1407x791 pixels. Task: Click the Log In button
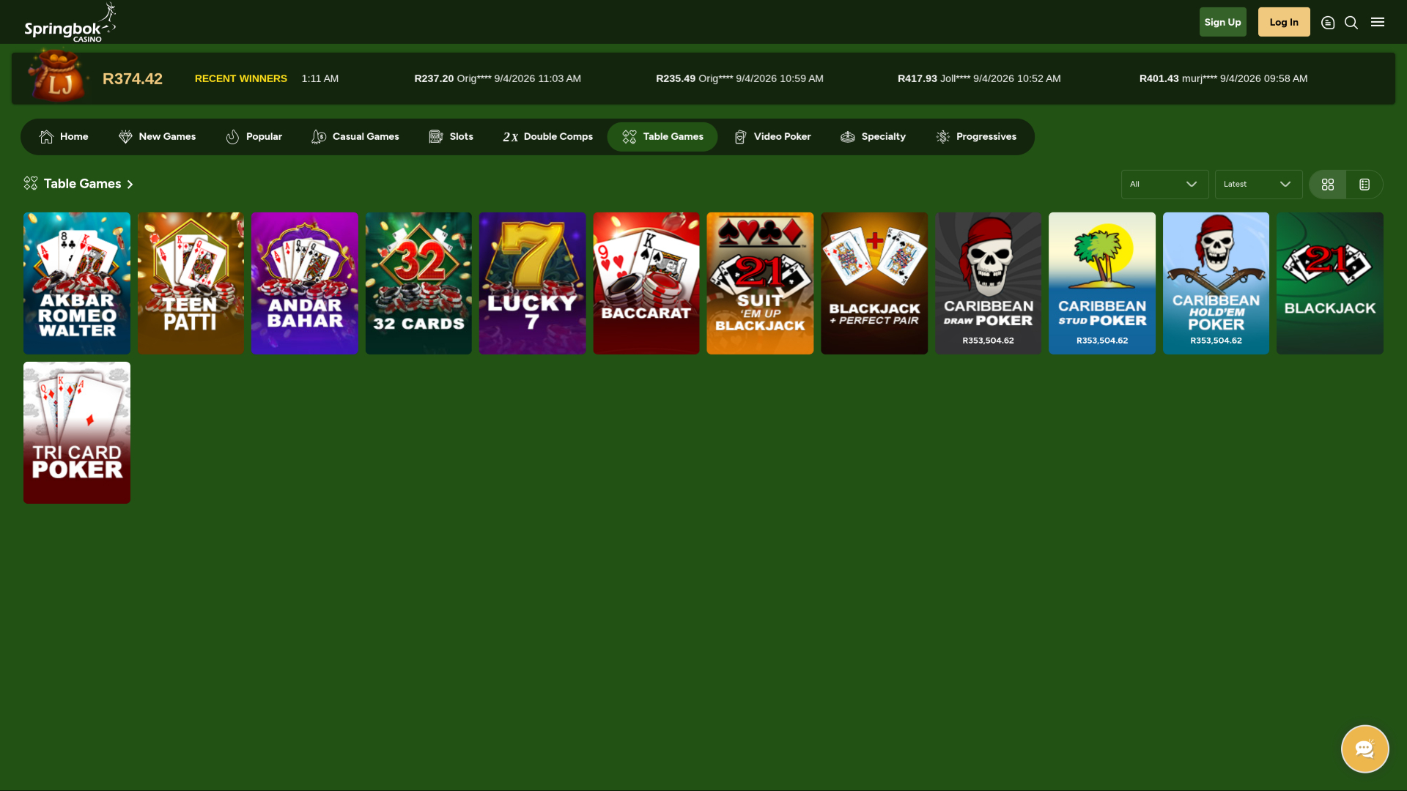pos(1284,22)
